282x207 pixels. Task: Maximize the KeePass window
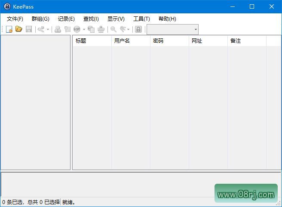(252, 6)
